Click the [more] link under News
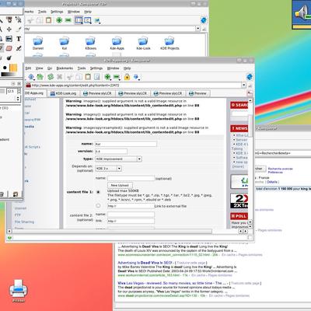 [238, 166]
